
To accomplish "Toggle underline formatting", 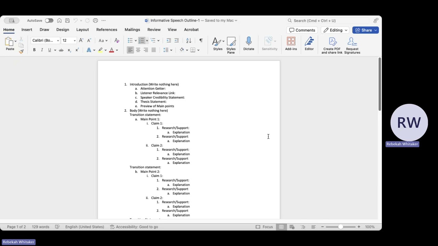I will click(50, 50).
